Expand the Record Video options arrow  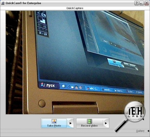click(106, 123)
